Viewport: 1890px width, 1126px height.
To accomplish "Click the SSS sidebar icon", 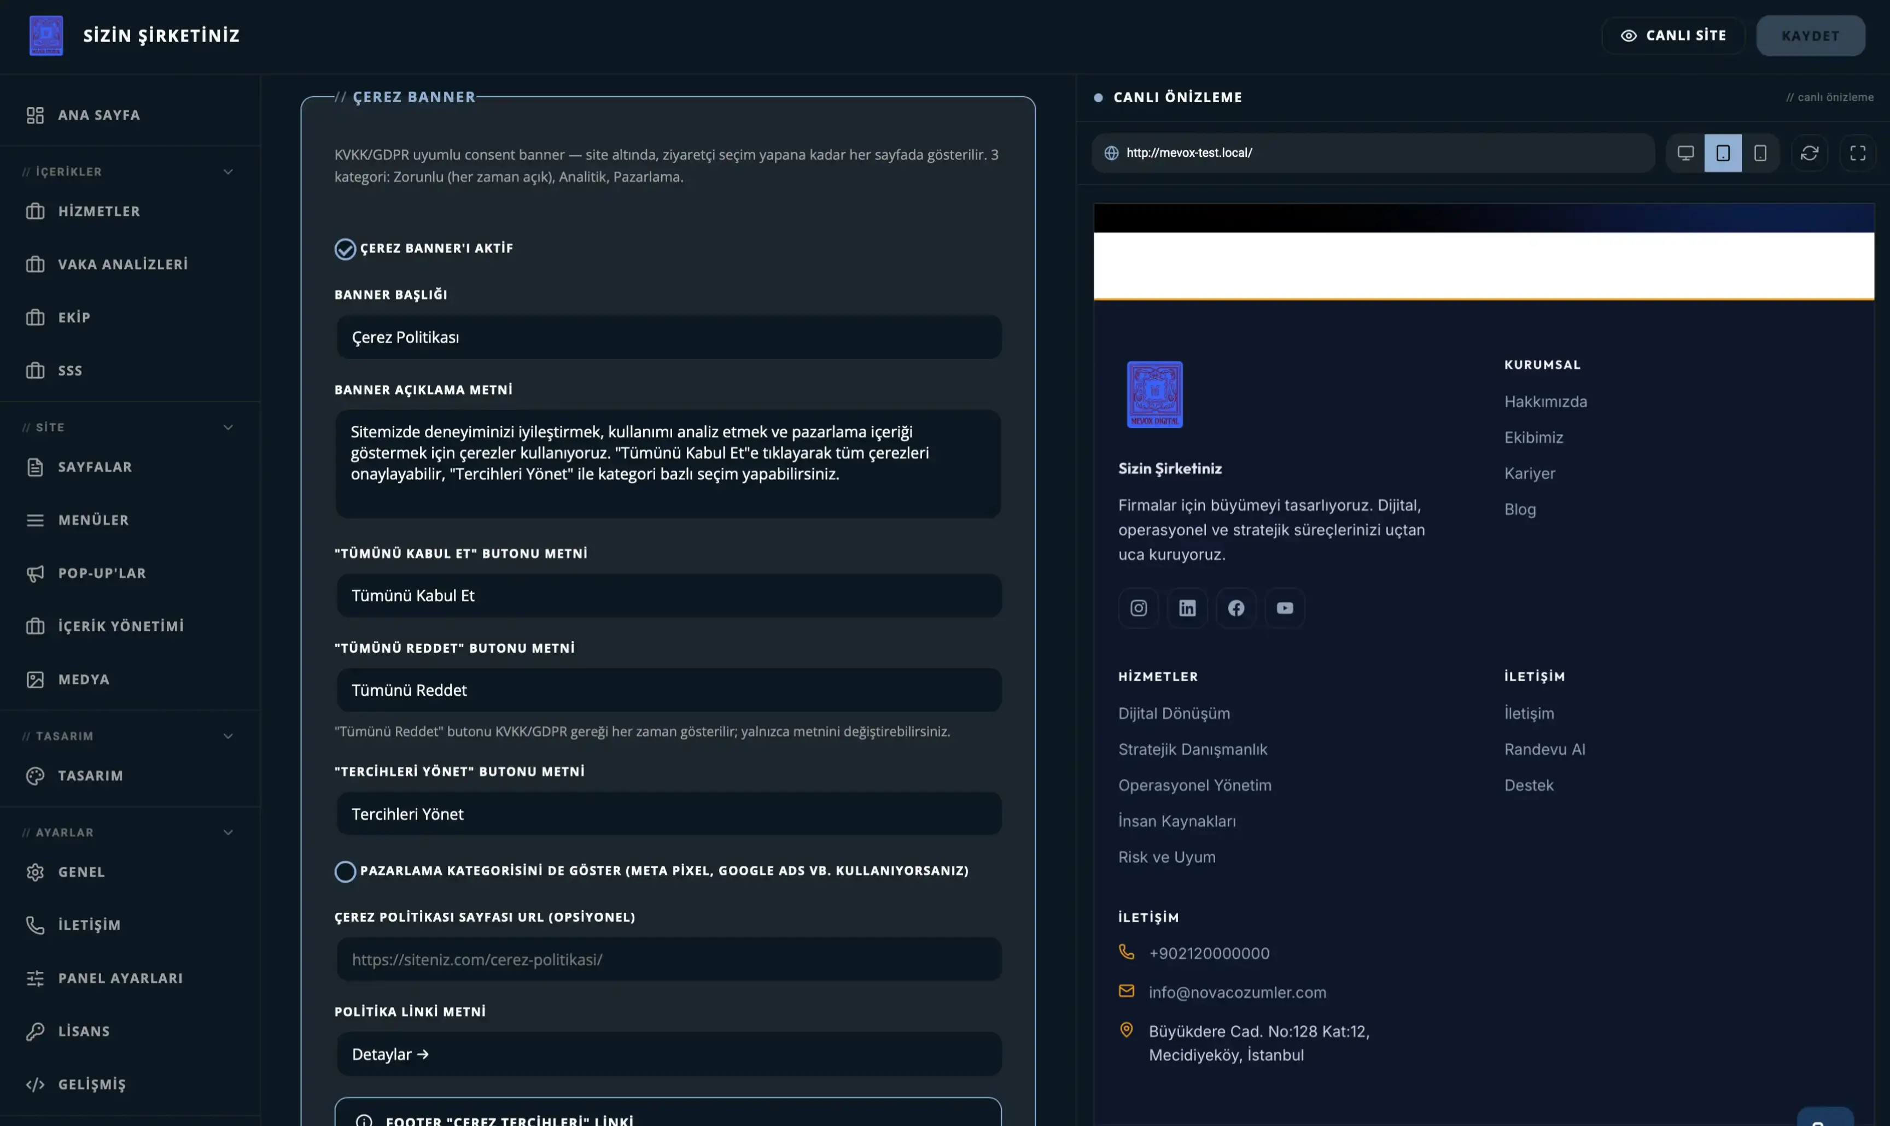I will [x=35, y=371].
